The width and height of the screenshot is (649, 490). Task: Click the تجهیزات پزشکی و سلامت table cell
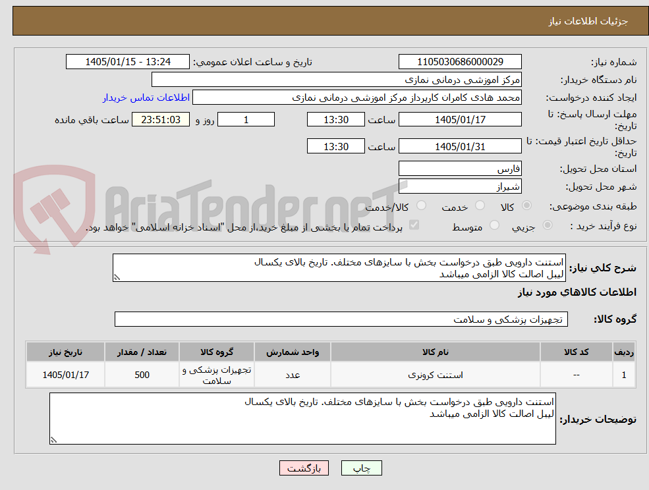[217, 375]
